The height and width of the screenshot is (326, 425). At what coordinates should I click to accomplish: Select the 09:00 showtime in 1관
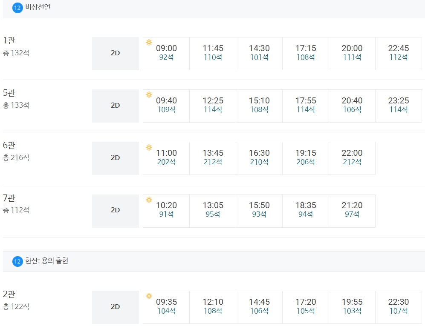(x=166, y=54)
